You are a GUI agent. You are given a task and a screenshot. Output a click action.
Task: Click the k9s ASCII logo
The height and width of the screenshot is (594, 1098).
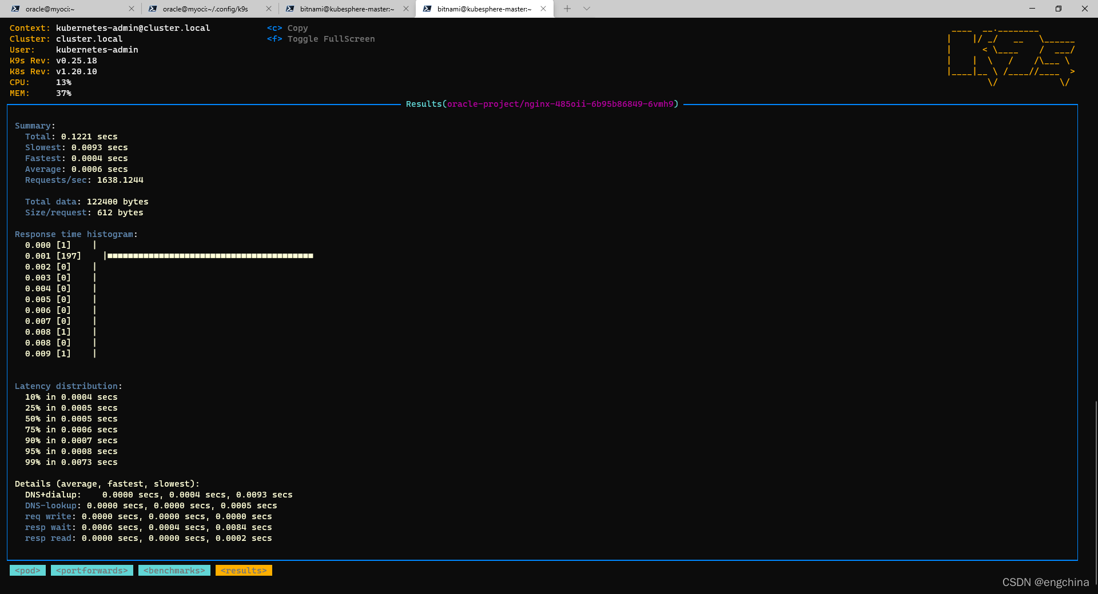click(1011, 58)
